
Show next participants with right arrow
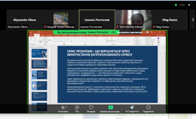193,20
